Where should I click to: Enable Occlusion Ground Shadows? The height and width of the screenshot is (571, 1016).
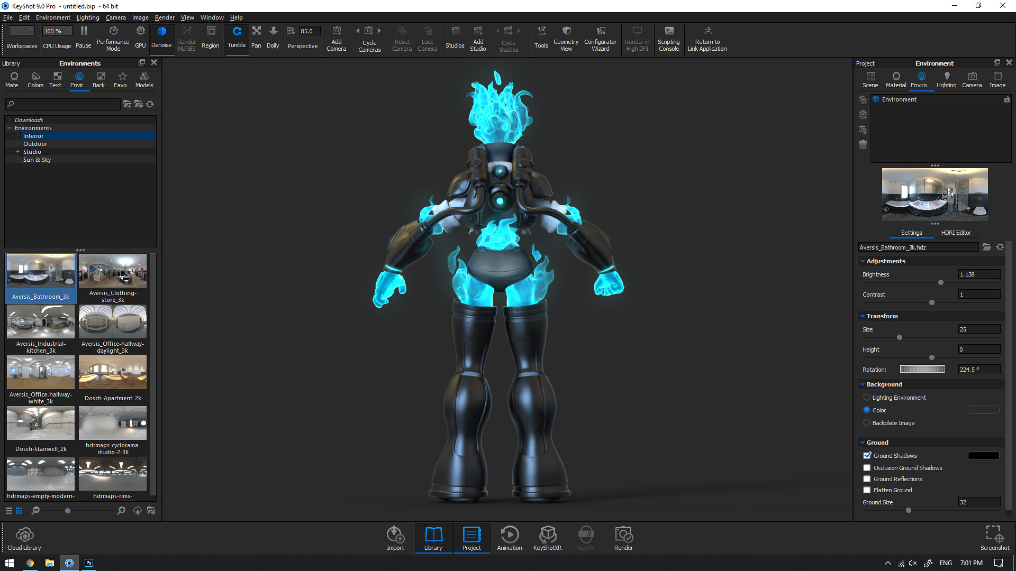[x=867, y=468]
